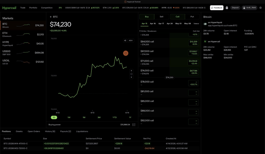Click the crosshair recenter icon on the chart
This screenshot has height=154, width=265.
[x=131, y=74]
